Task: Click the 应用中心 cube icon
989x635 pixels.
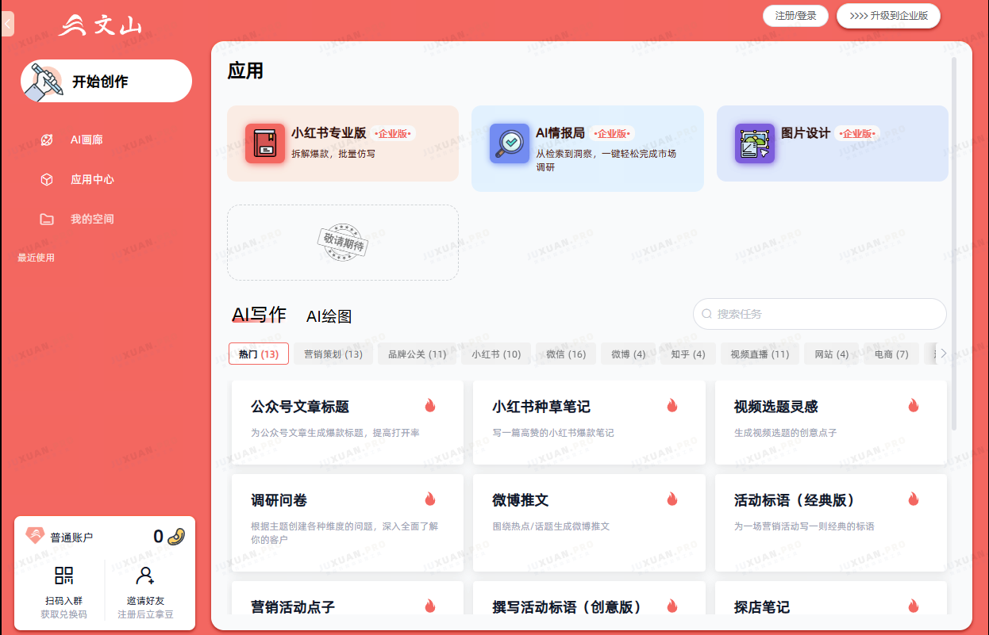Action: pos(47,179)
